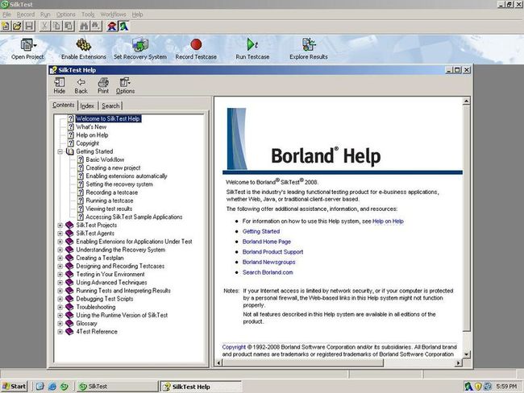Click the Back button in SilkTest Help
Image resolution: width=524 pixels, height=393 pixels.
[x=81, y=86]
